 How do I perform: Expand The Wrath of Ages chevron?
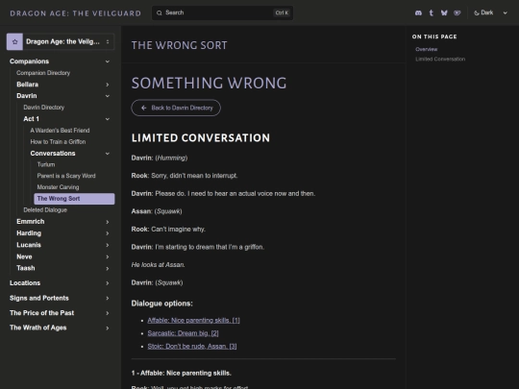108,328
